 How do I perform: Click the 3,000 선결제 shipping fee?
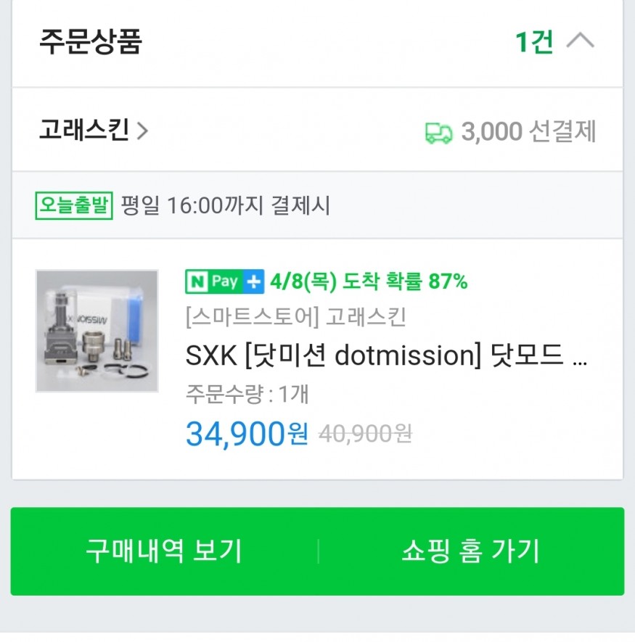point(528,132)
